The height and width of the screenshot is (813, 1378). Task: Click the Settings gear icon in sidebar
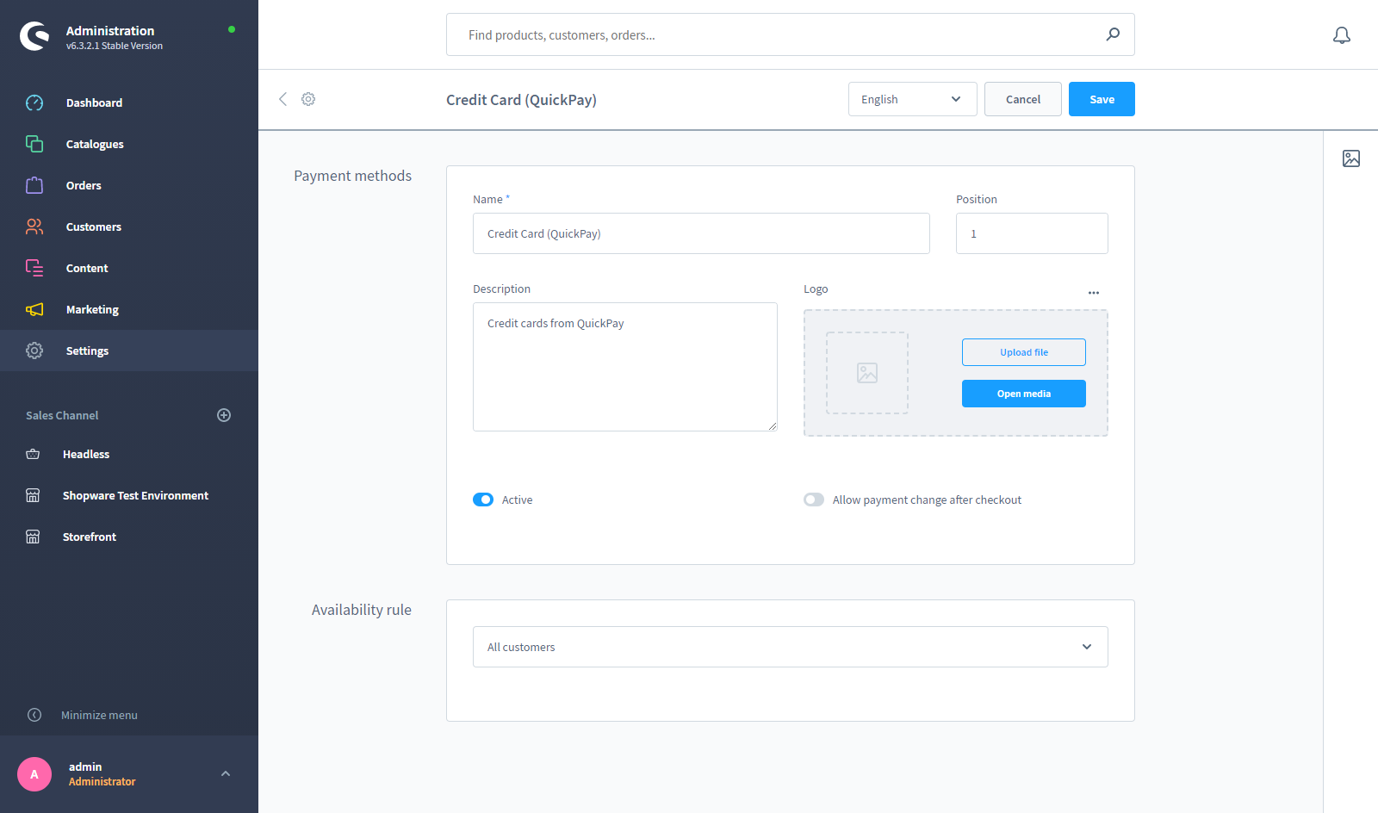(34, 351)
